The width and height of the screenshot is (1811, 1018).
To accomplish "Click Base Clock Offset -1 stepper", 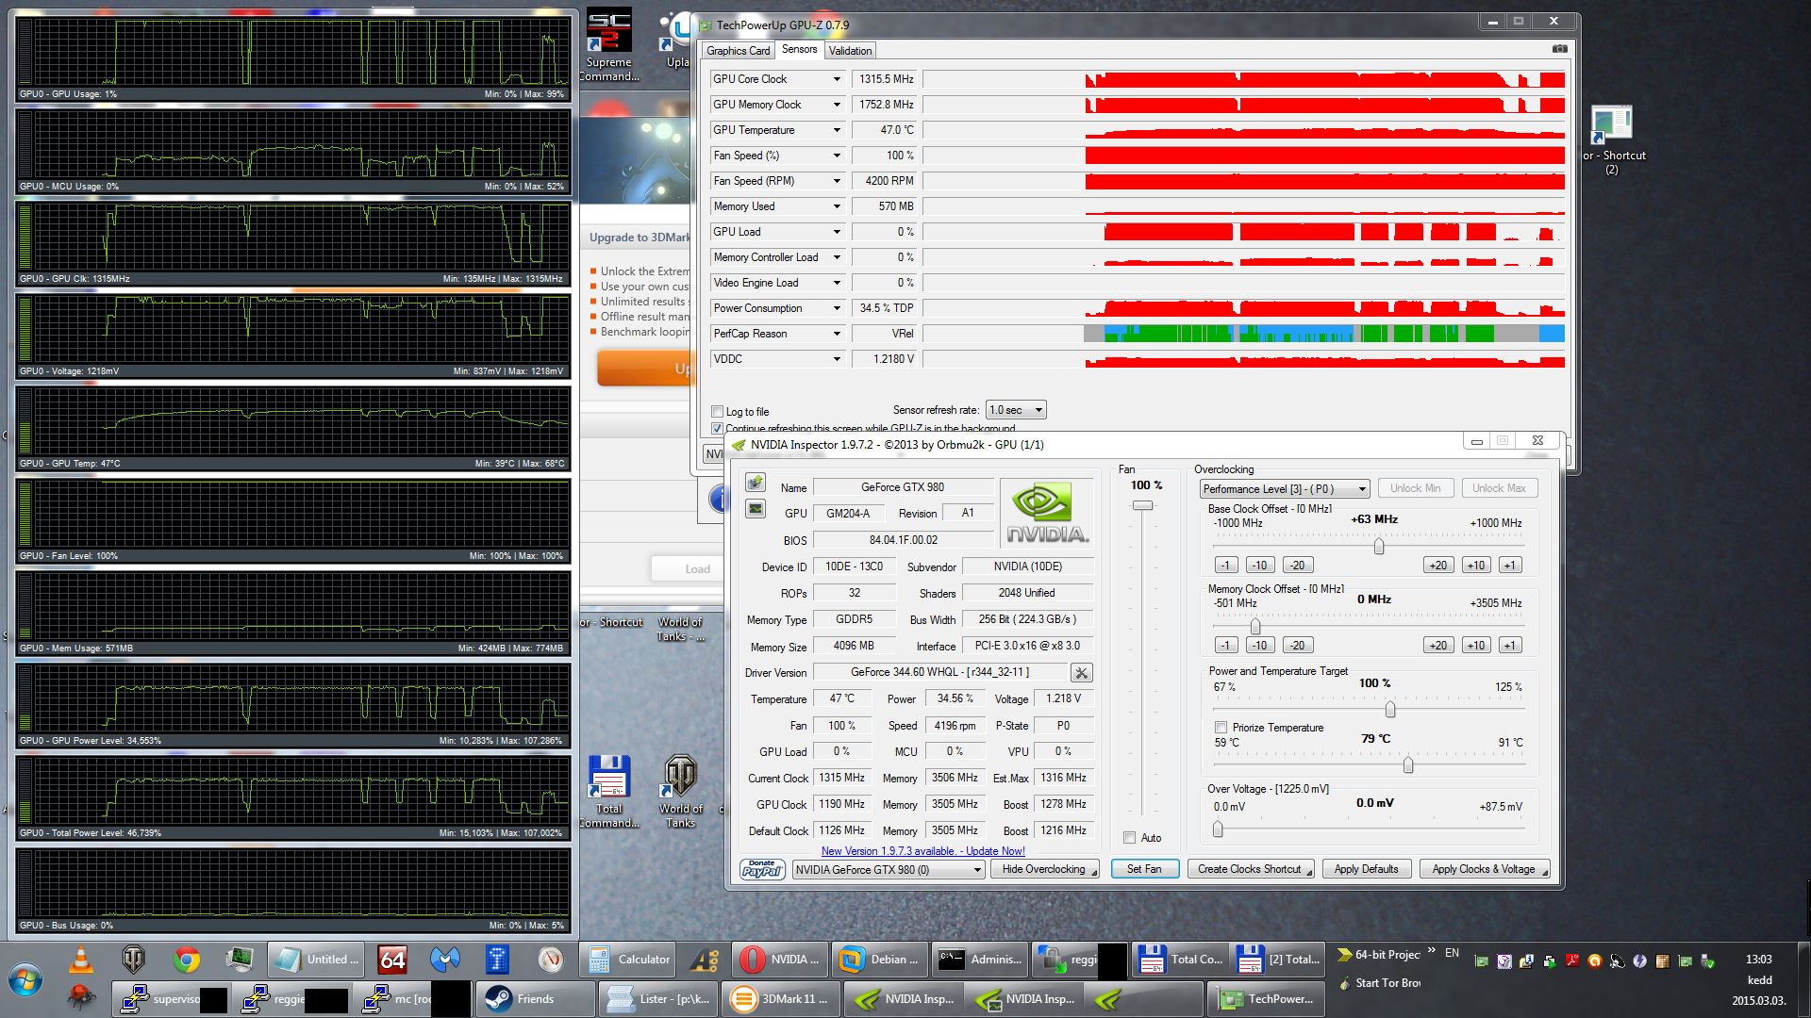I will (1225, 566).
